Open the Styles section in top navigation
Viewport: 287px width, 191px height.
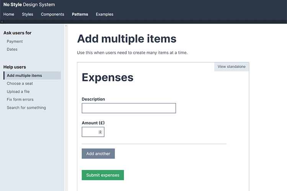28,15
